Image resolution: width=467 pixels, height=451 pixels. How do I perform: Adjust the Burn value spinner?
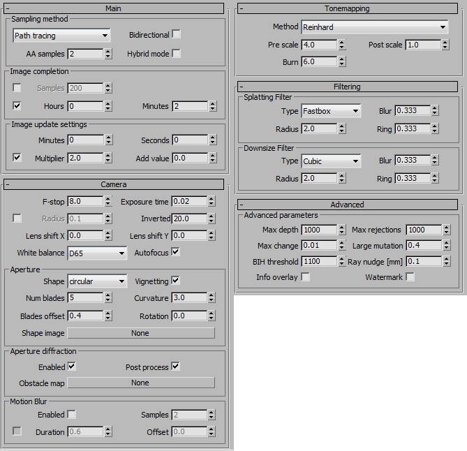pos(341,62)
